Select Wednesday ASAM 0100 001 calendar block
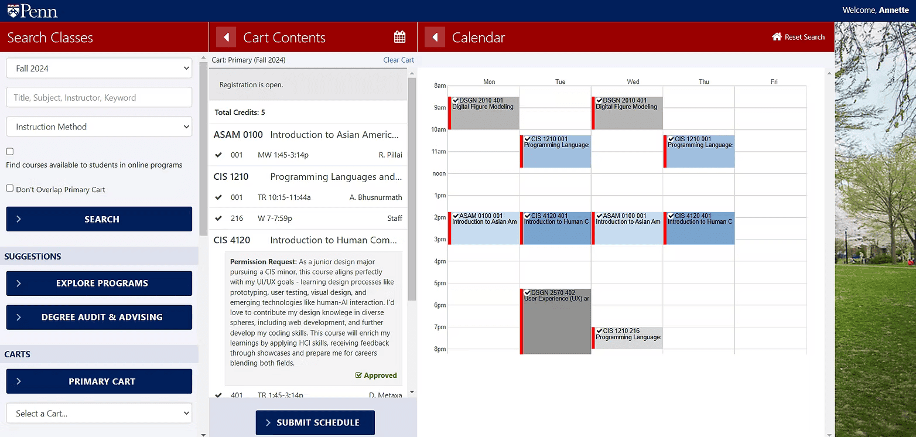The height and width of the screenshot is (437, 916). pos(627,228)
